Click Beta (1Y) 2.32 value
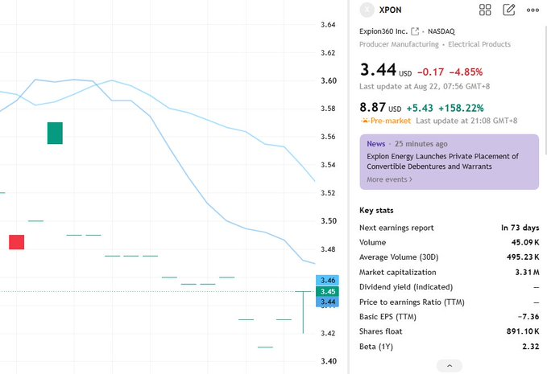547x374 pixels. click(x=531, y=347)
